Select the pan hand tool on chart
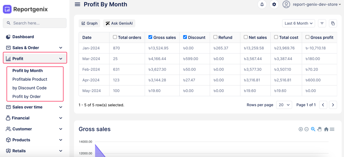The image size is (344, 157). point(319,129)
